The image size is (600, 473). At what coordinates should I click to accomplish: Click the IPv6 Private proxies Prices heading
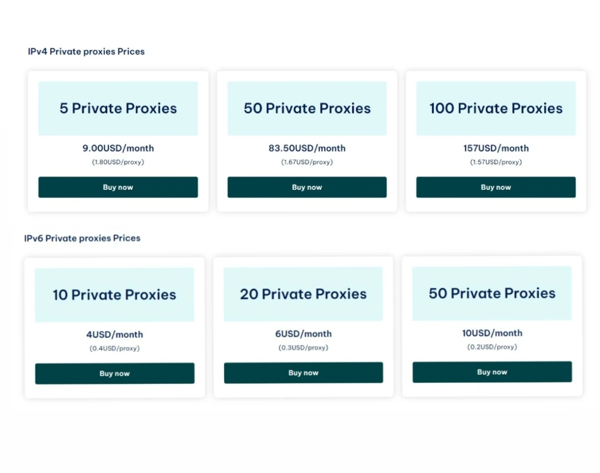[82, 238]
